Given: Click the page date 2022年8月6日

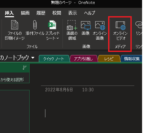Looking at the screenshot, I should coord(59,90).
